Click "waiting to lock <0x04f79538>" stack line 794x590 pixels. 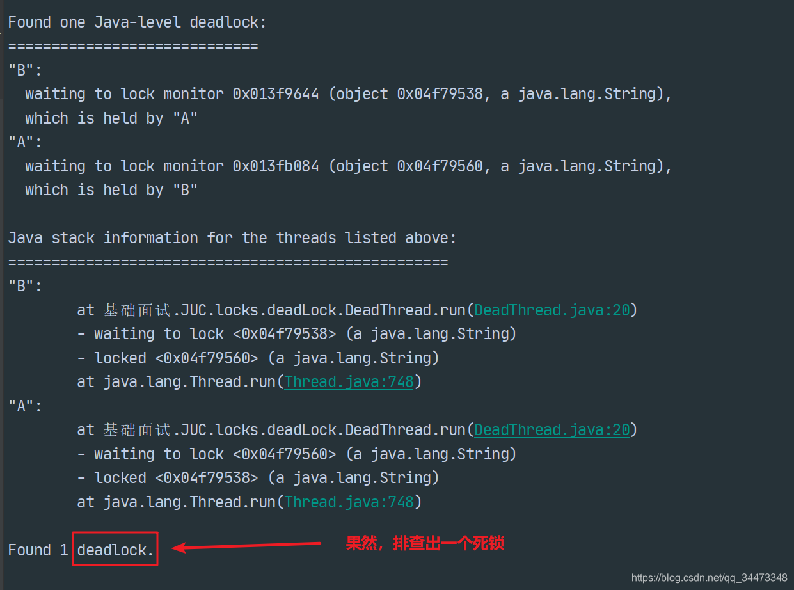click(297, 334)
